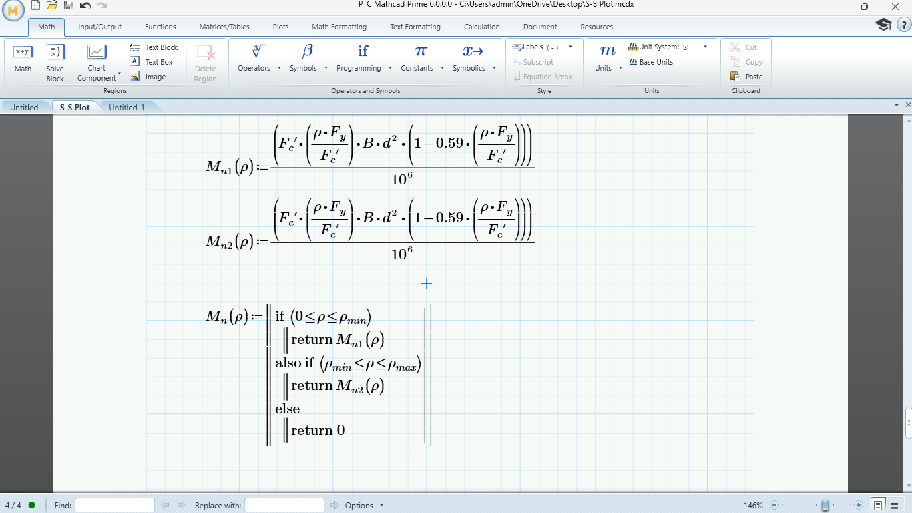Adjust the zoom slider
The image size is (912, 513).
[x=825, y=506]
